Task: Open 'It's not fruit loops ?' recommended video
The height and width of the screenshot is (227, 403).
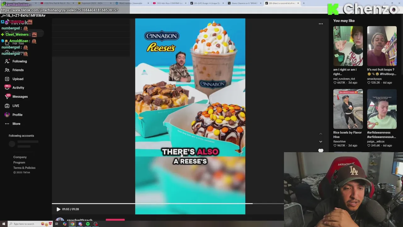Action: (x=382, y=46)
